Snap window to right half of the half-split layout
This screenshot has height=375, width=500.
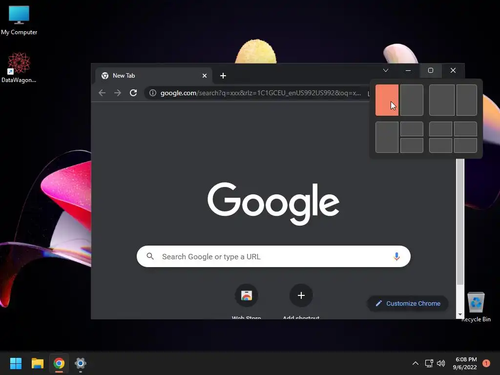412,100
